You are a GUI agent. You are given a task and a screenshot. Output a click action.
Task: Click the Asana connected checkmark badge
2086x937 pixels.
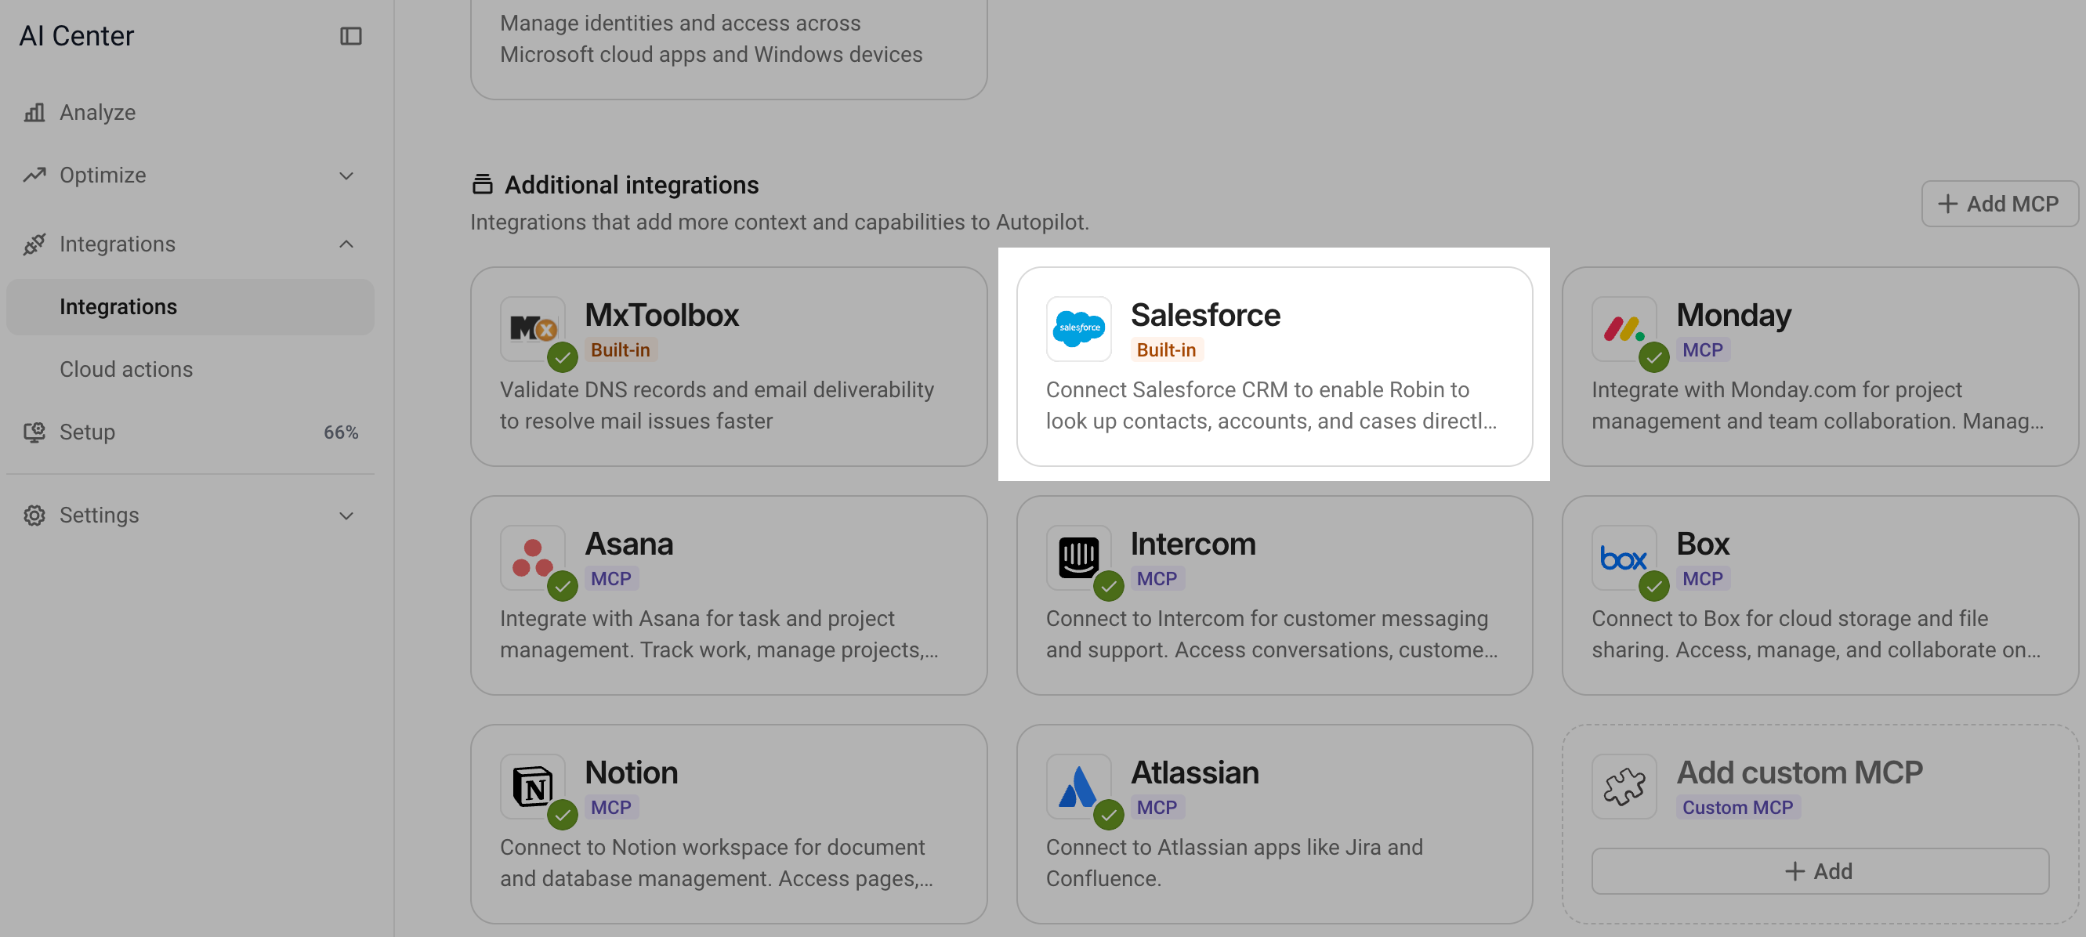(562, 586)
